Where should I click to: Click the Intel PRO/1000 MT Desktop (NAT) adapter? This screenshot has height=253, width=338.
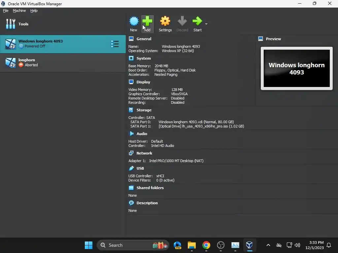tap(176, 161)
